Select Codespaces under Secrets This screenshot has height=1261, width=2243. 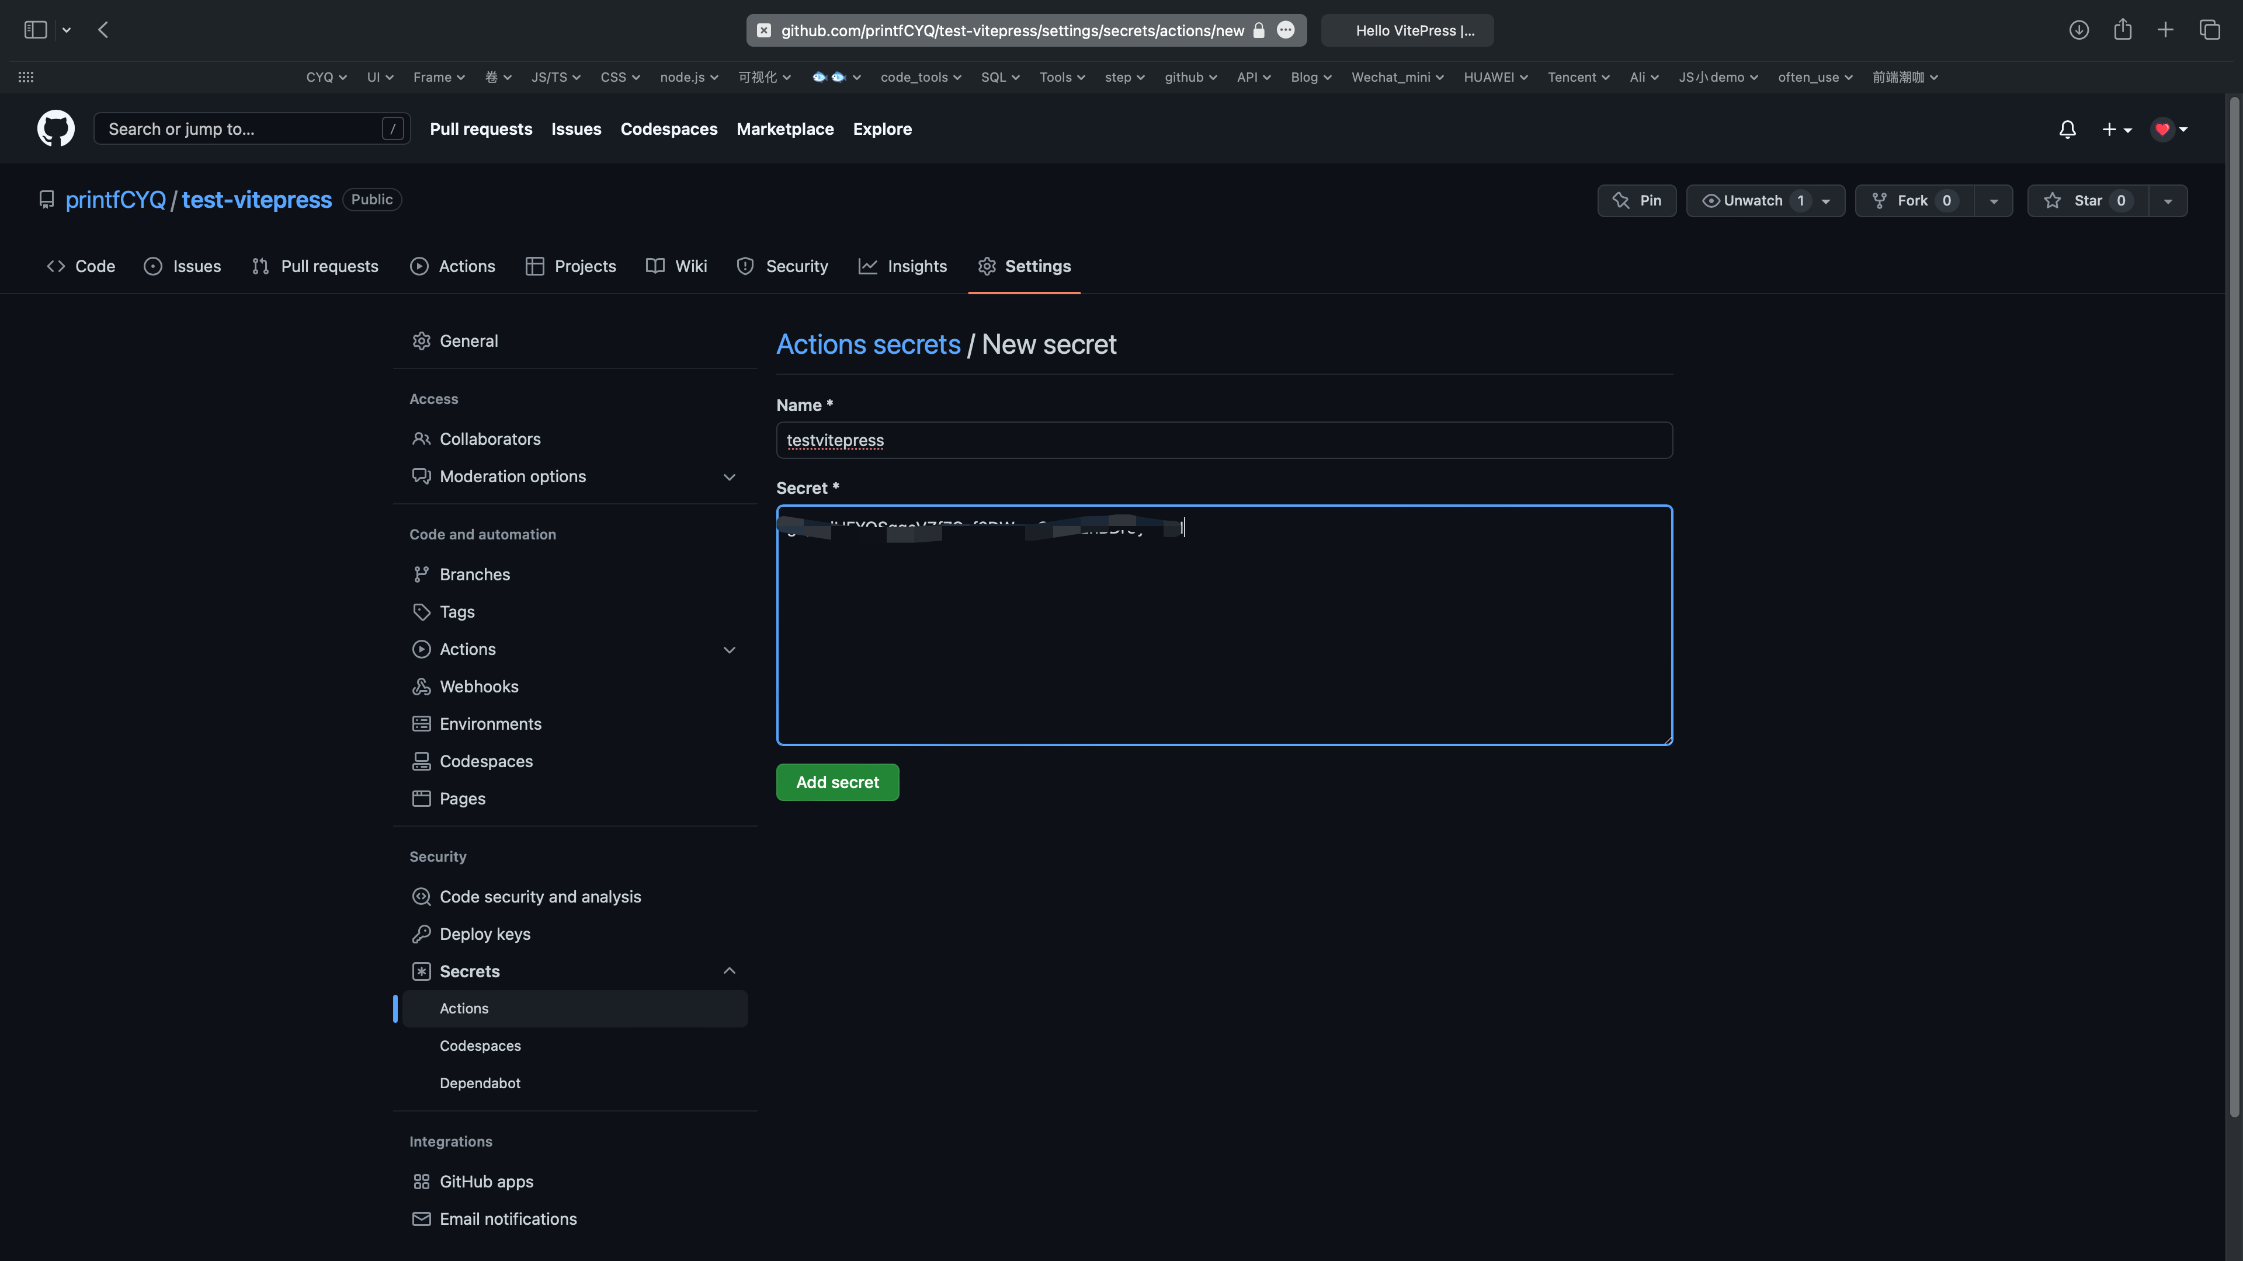click(575, 1046)
